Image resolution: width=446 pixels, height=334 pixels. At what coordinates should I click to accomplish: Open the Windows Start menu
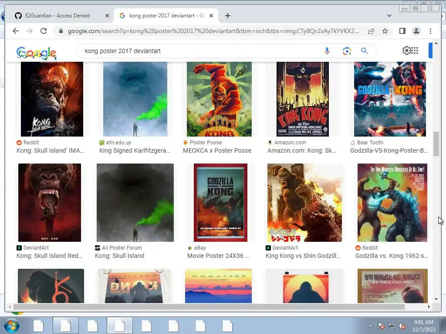click(11, 325)
